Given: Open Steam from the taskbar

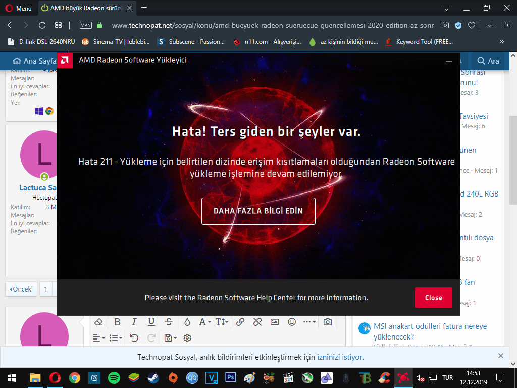Looking at the screenshot, I should pyautogui.click(x=153, y=378).
